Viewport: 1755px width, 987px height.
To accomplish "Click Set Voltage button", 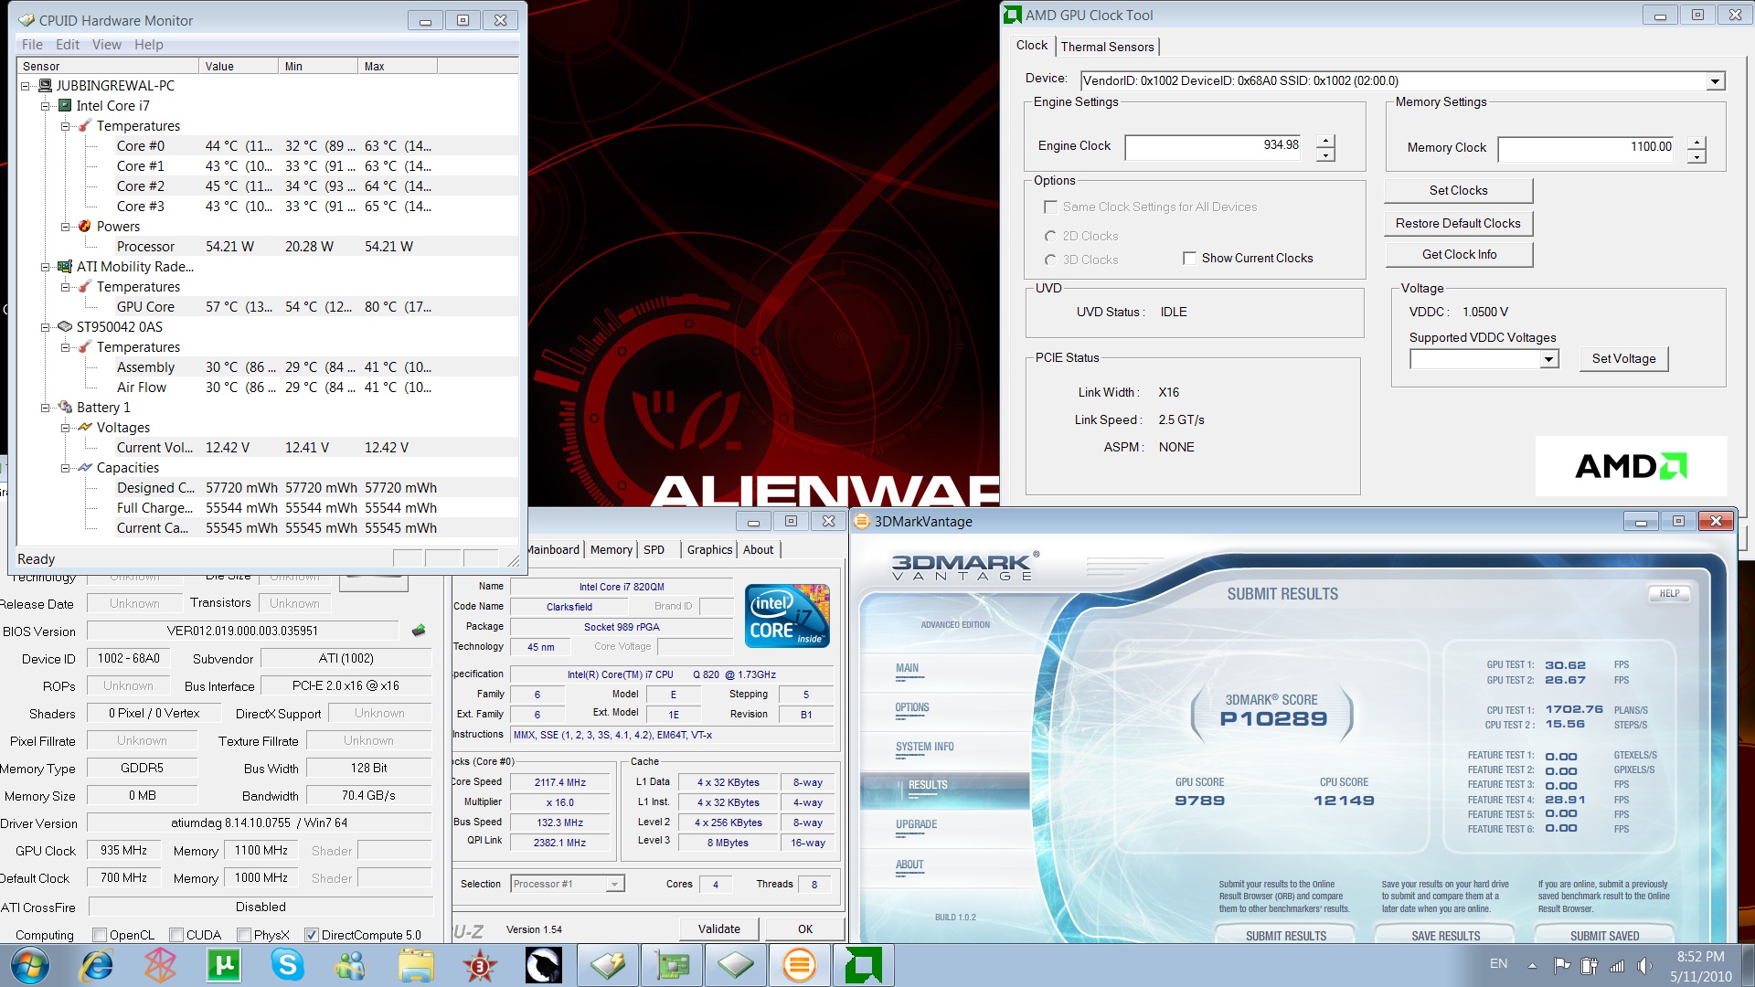I will [x=1623, y=358].
